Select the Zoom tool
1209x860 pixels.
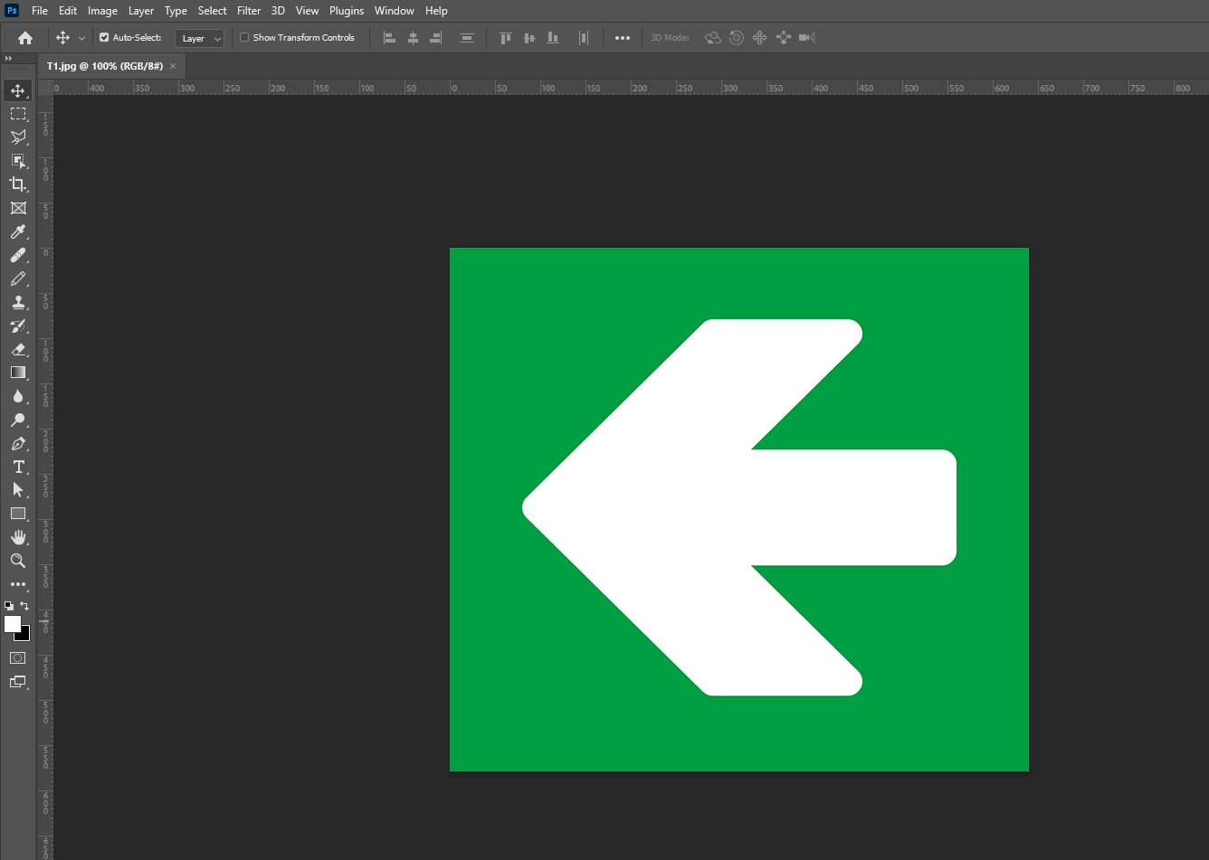tap(17, 561)
